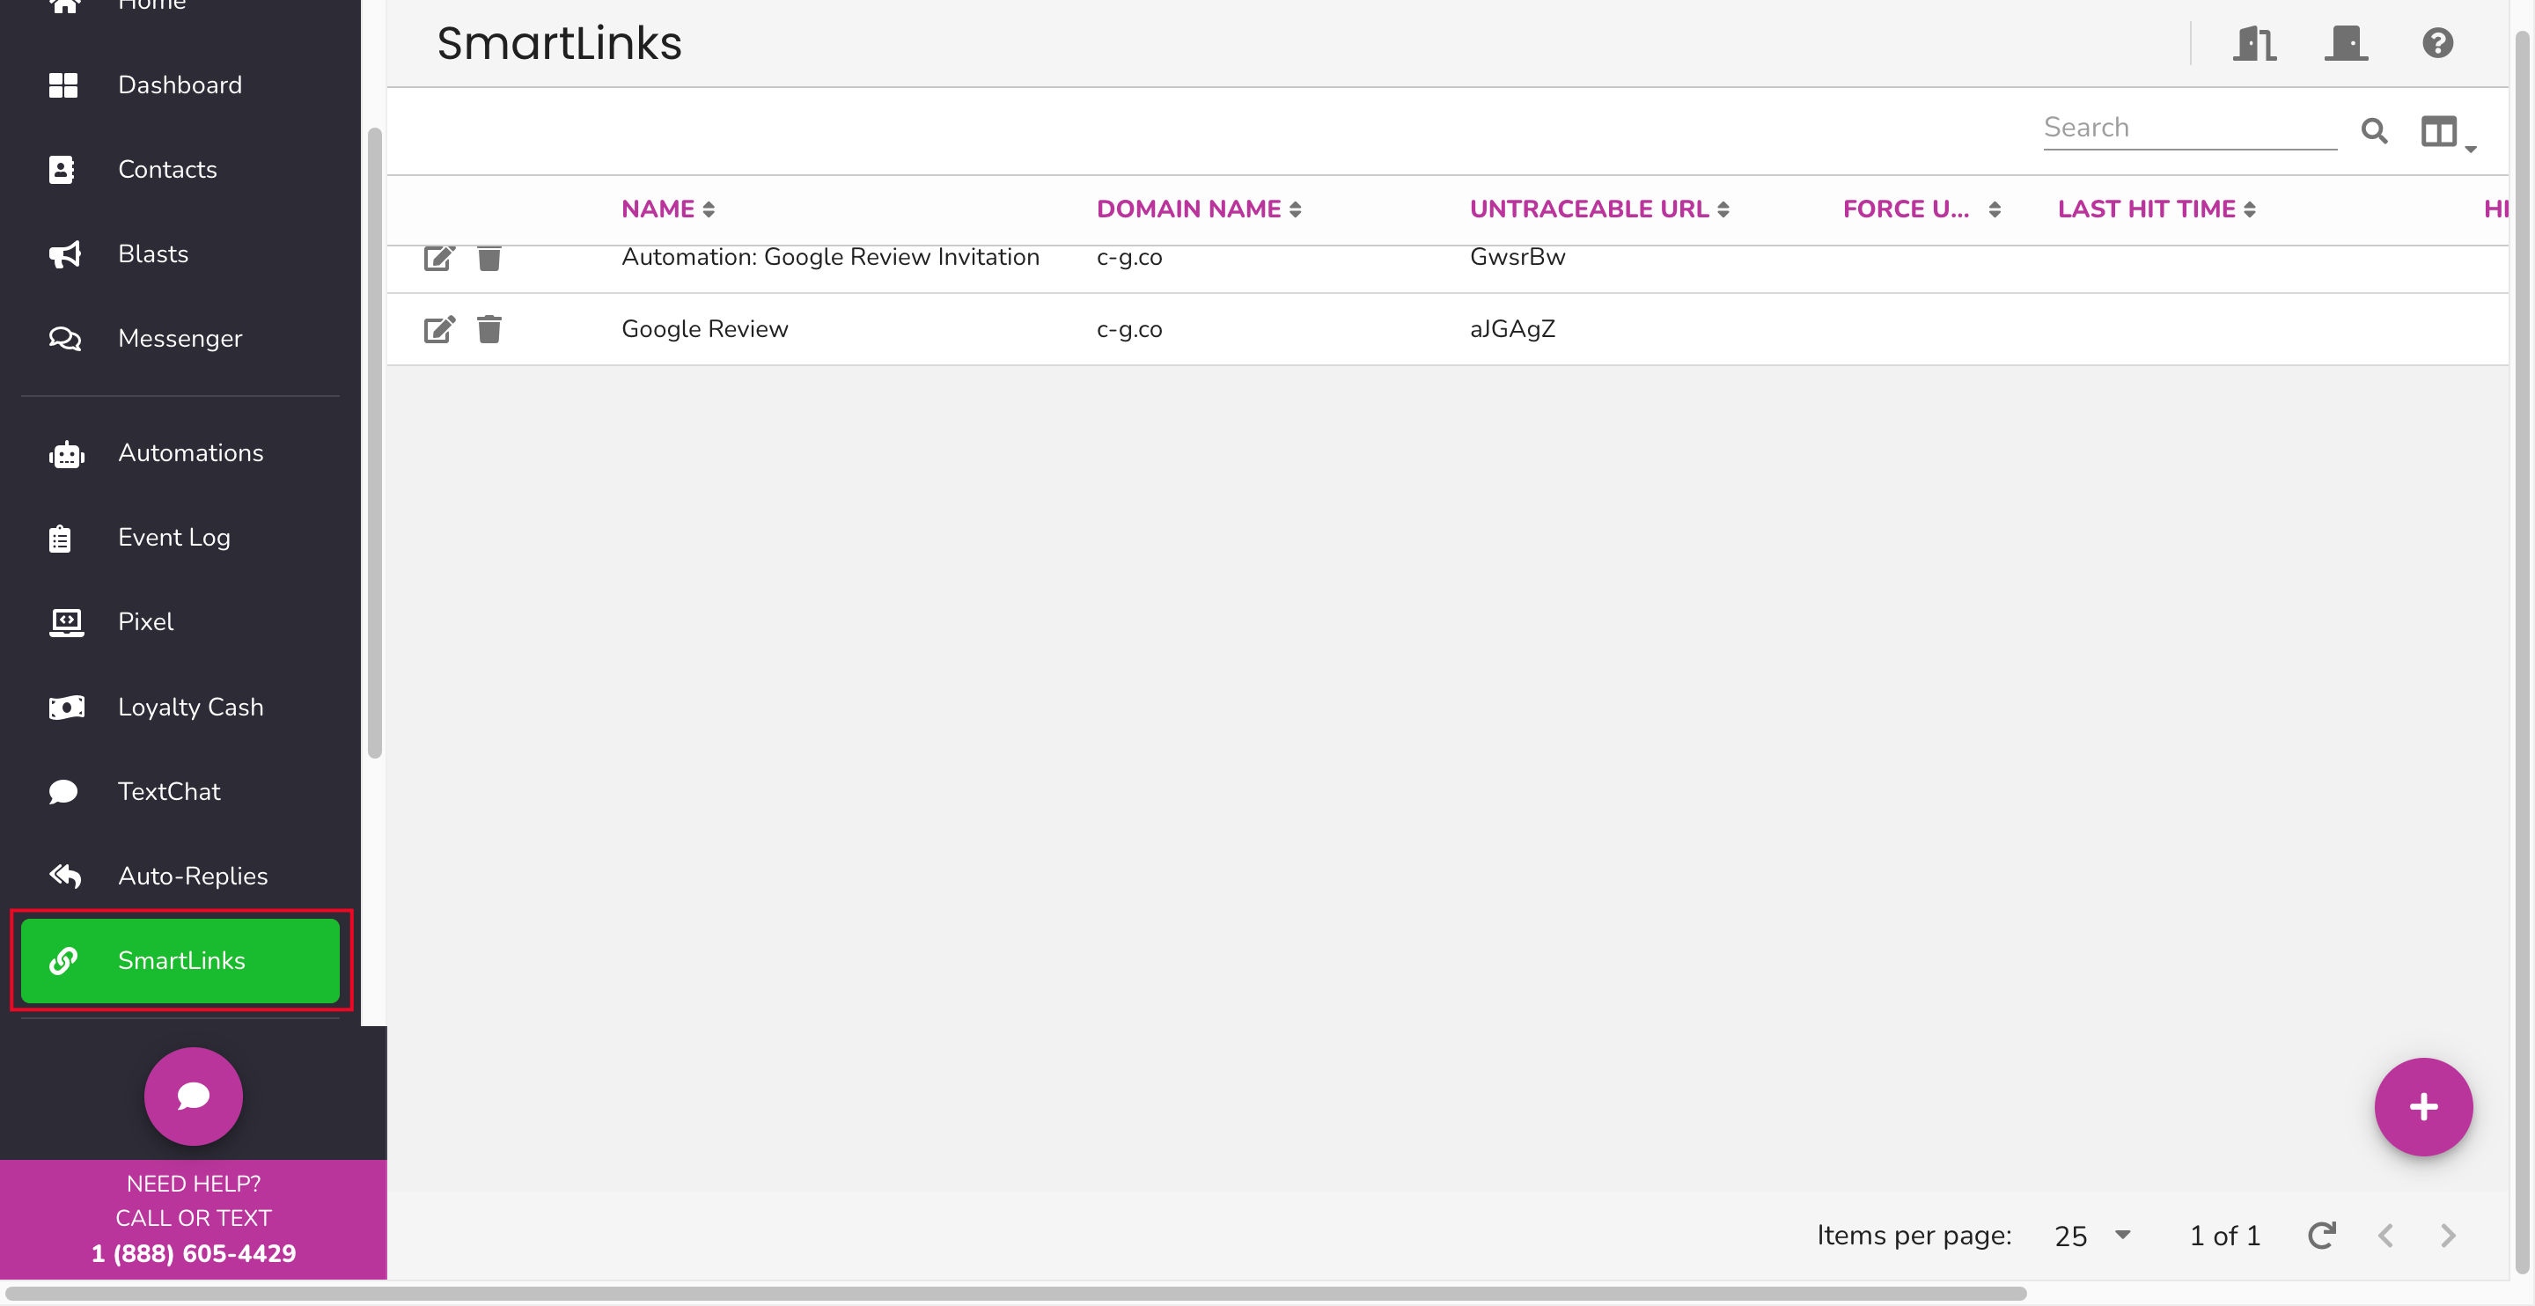Click the TextChat speech bubble icon
Screen dimensions: 2535x1306
point(63,791)
